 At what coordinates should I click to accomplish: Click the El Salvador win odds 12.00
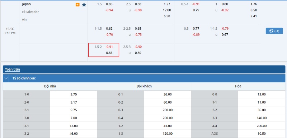(167, 10)
